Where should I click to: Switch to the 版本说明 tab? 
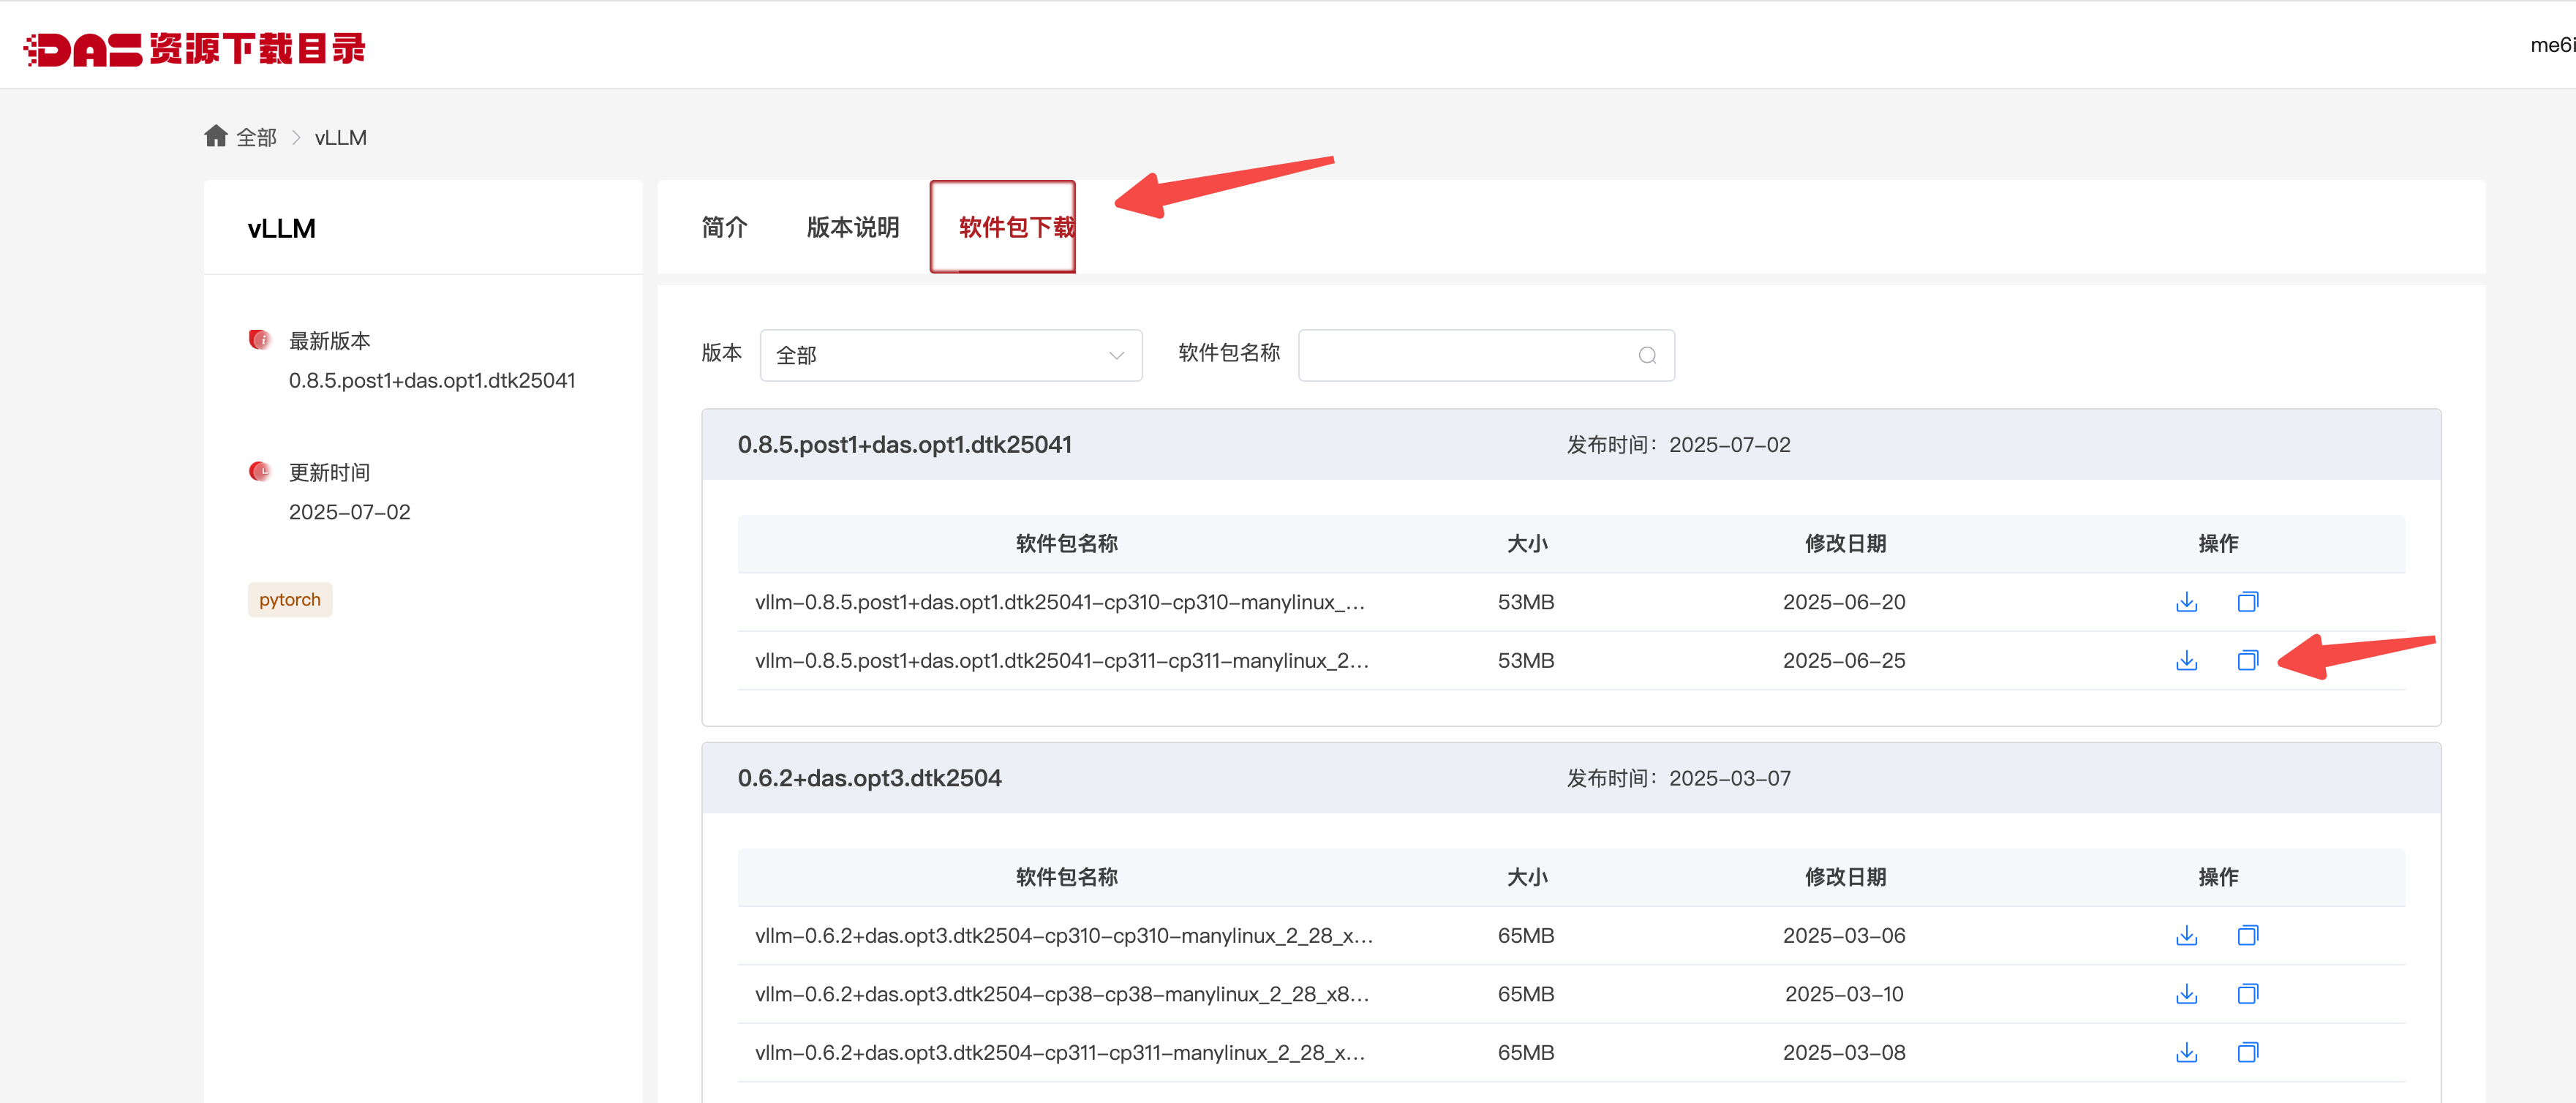853,227
